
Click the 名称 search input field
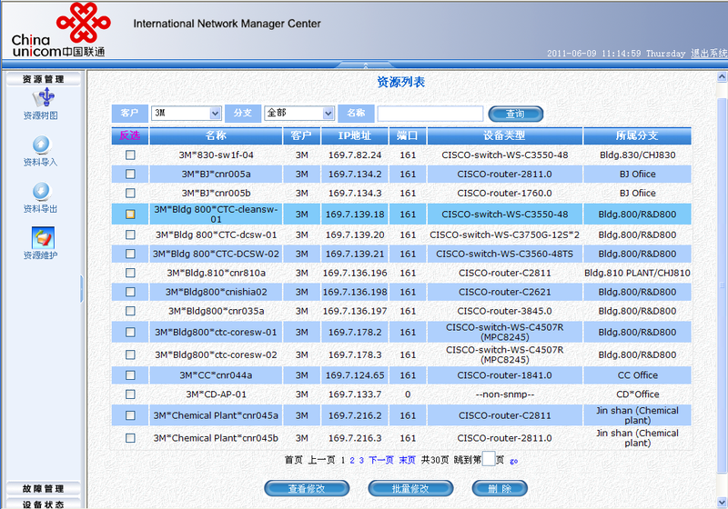click(x=430, y=114)
